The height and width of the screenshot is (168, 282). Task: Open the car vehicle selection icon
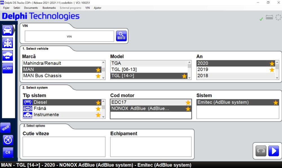tap(8, 30)
